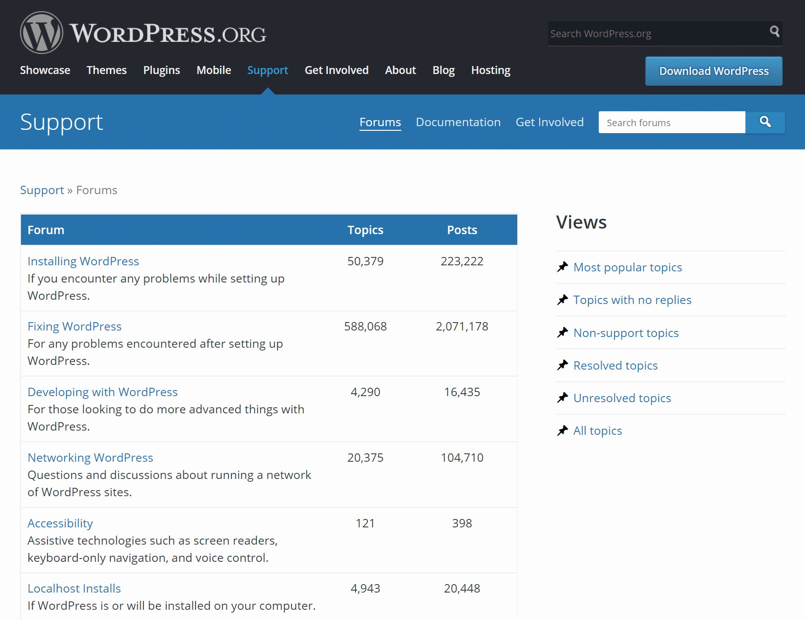Open the Developing with WordPress forum
Screen dimensions: 805x620
[x=102, y=392]
